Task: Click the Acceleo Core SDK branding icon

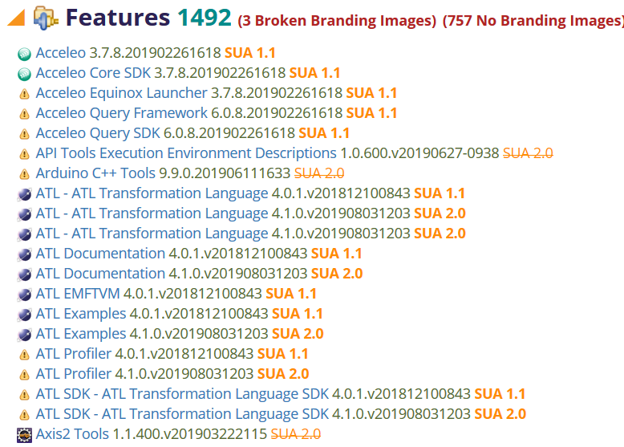Action: [x=24, y=74]
